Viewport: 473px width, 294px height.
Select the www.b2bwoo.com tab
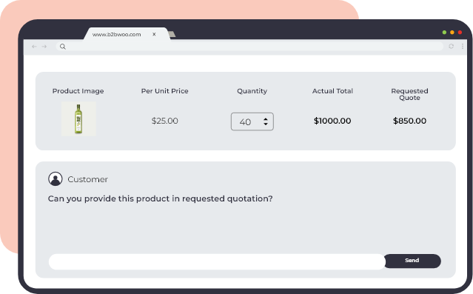click(116, 34)
